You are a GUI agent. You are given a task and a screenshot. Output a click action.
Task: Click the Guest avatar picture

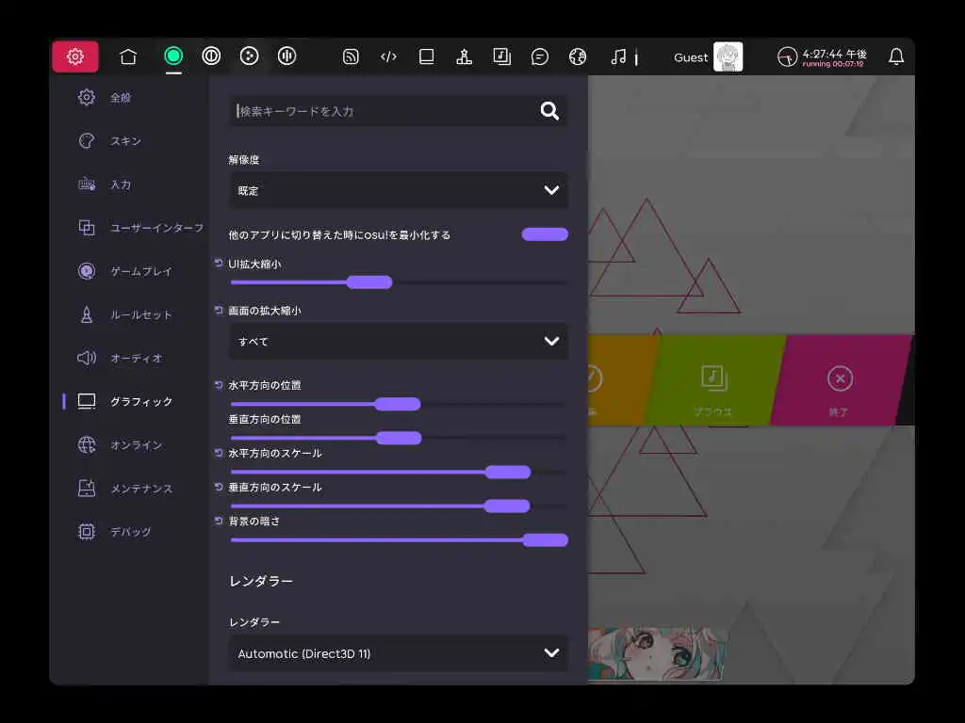pyautogui.click(x=728, y=57)
